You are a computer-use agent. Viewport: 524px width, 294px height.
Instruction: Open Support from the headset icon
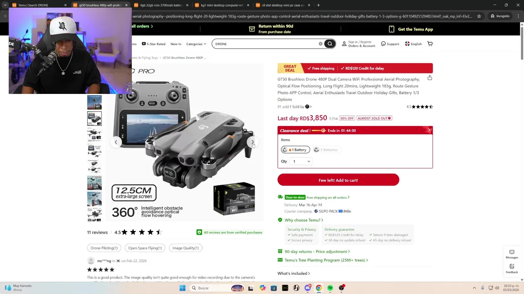point(383,44)
